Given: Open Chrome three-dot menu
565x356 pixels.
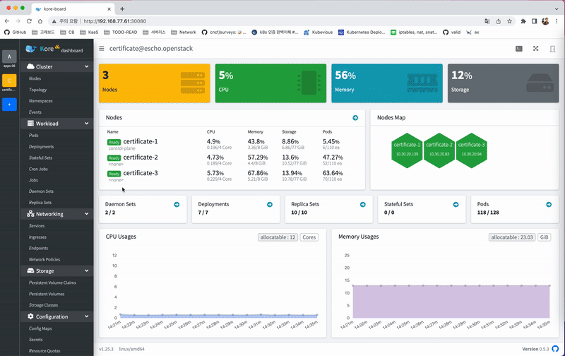Looking at the screenshot, I should click(557, 21).
